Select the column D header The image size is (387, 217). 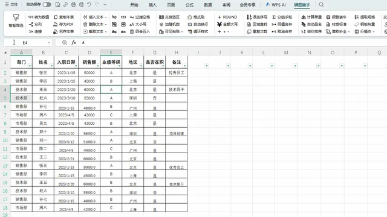pyautogui.click(x=89, y=52)
